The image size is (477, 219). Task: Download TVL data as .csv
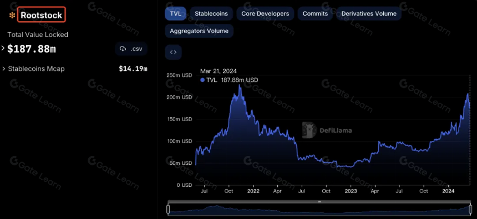(131, 49)
